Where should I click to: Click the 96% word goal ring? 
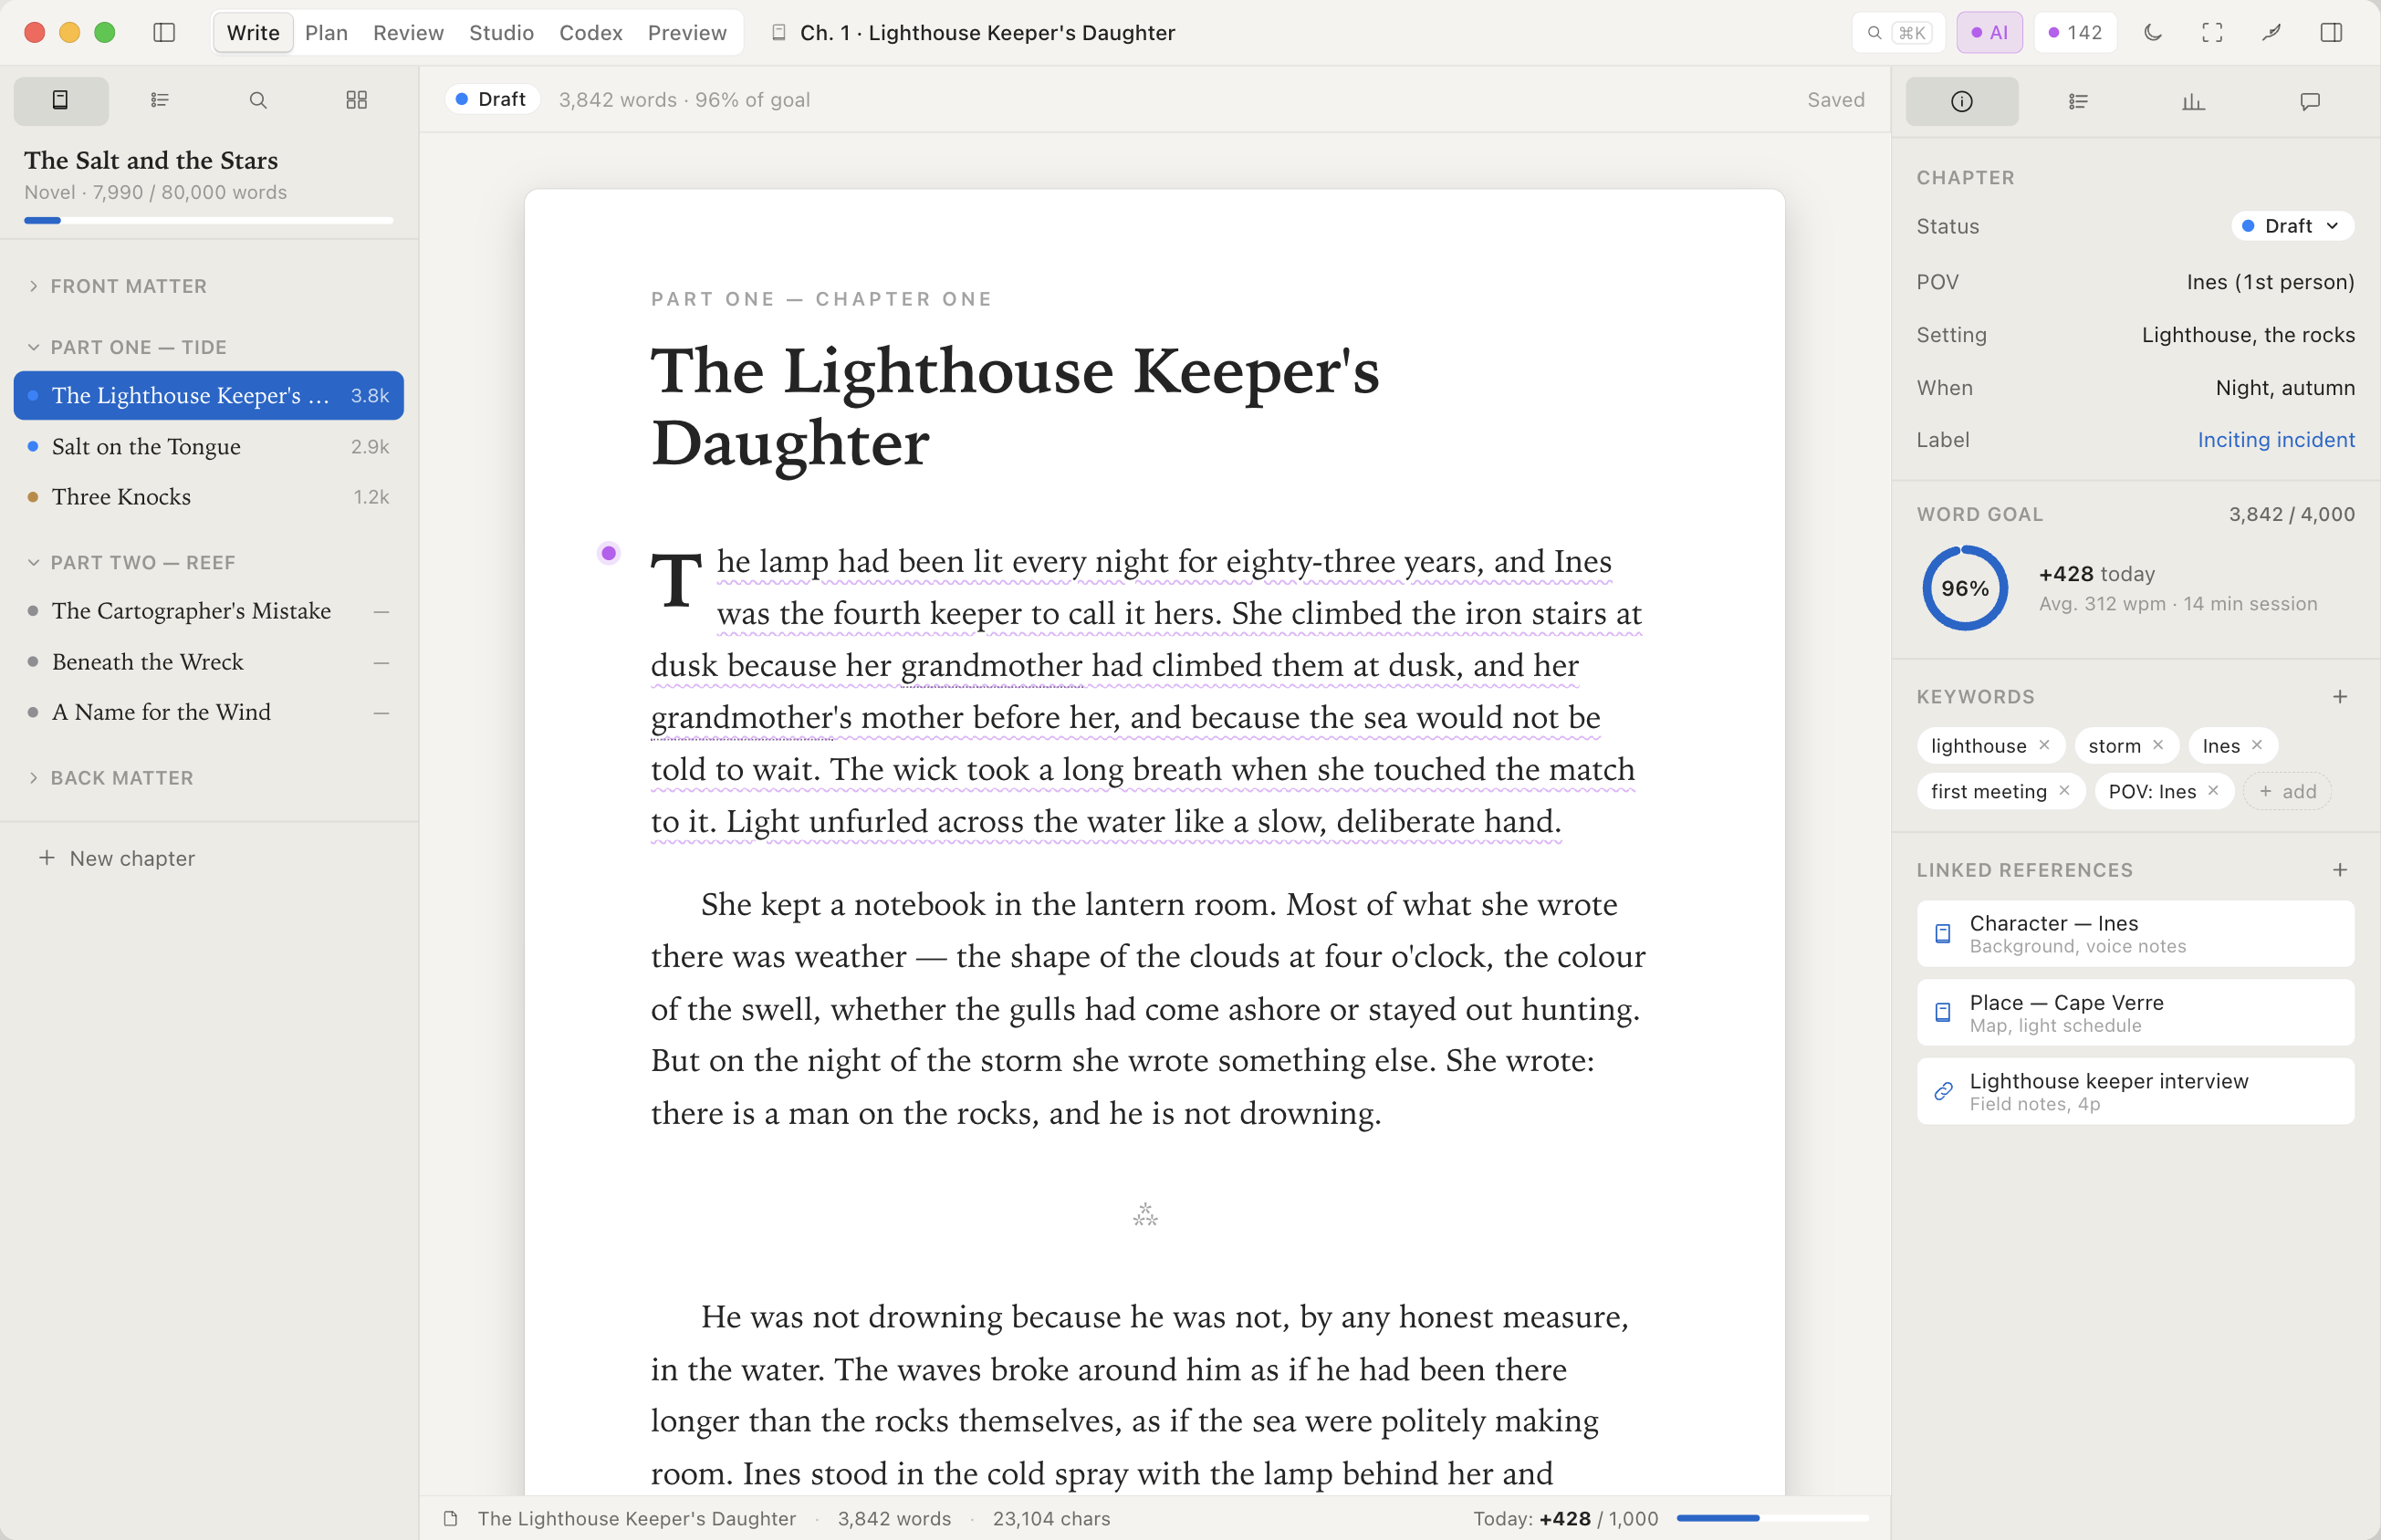coord(1965,588)
